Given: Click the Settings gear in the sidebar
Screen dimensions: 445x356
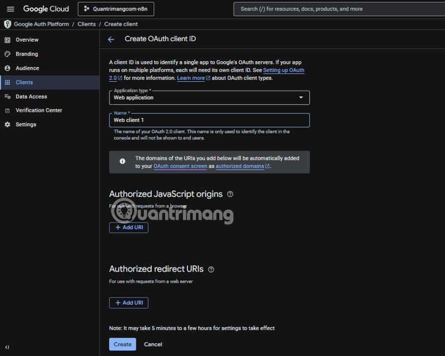Looking at the screenshot, I should [x=26, y=124].
